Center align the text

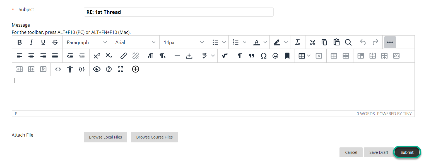31,56
